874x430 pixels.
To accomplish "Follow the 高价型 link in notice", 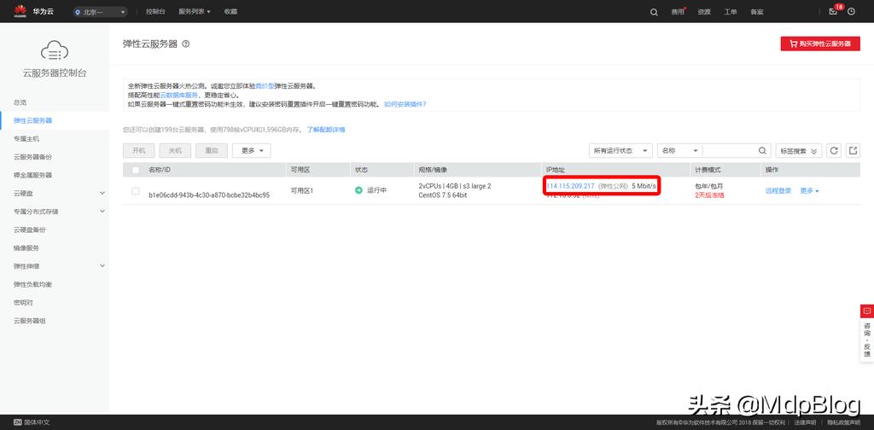I will pyautogui.click(x=265, y=86).
